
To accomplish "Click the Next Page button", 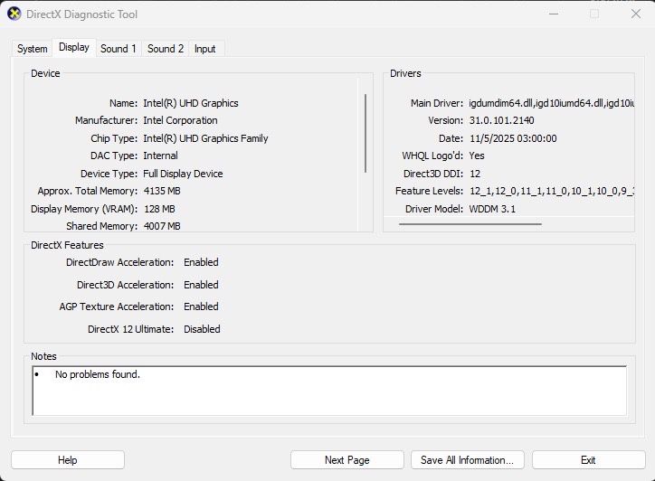I will [347, 460].
